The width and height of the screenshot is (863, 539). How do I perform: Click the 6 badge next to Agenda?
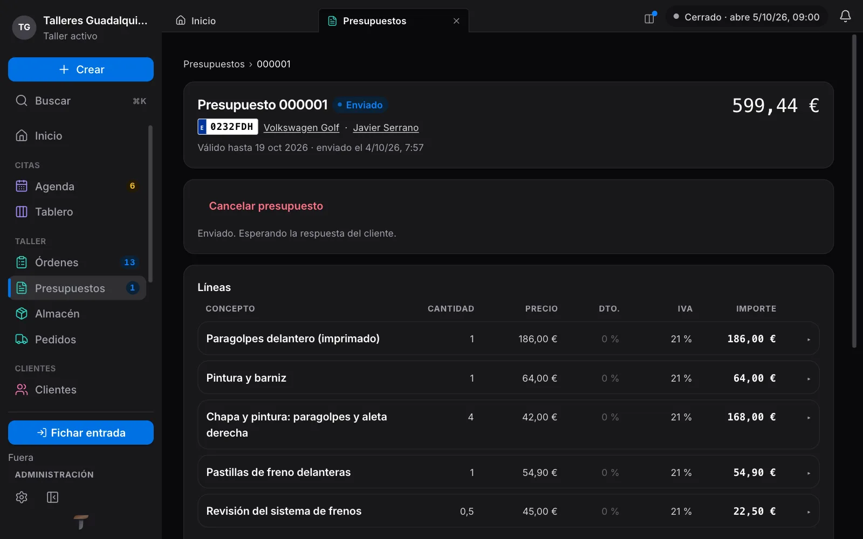[132, 186]
